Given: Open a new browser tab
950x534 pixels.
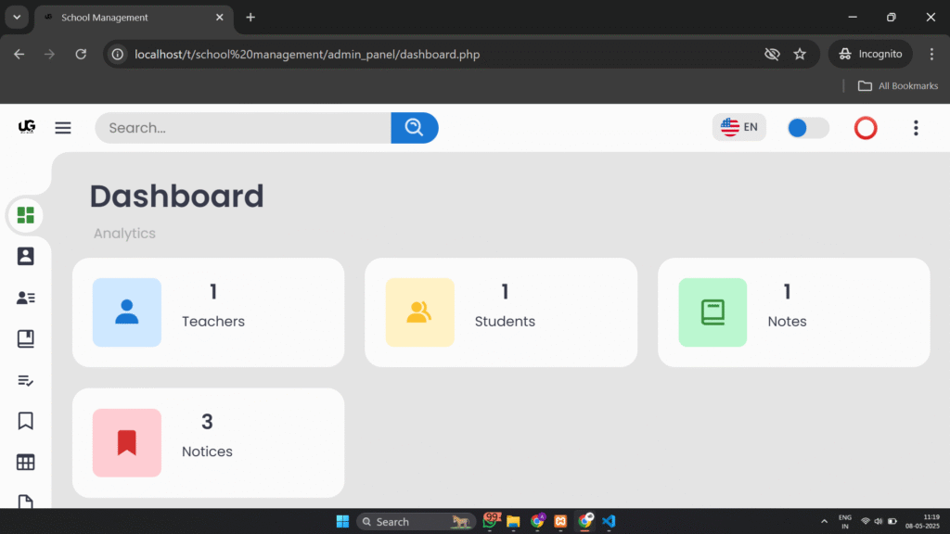Looking at the screenshot, I should [250, 18].
